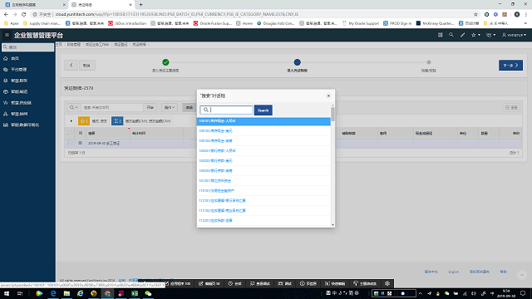Screen dimensions: 532x299
Task: Select the 101201 account in the list
Action: (x=264, y=181)
